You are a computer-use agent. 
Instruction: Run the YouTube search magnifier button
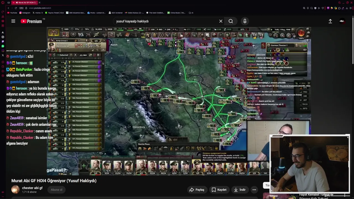pos(231,21)
